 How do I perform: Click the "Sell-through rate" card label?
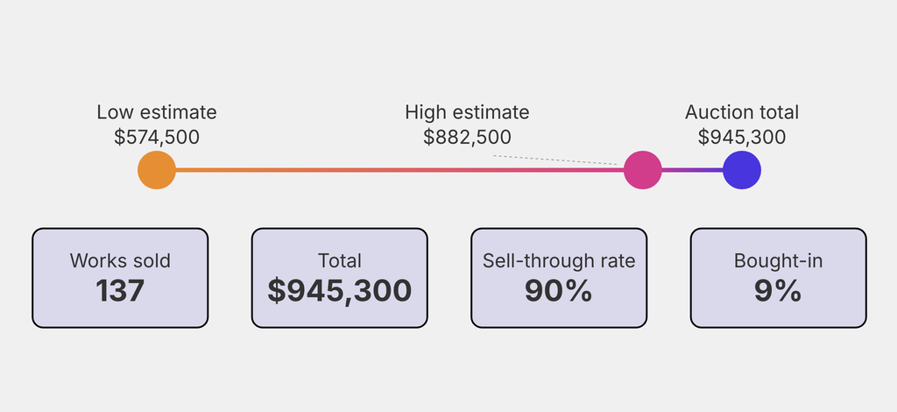pyautogui.click(x=559, y=260)
